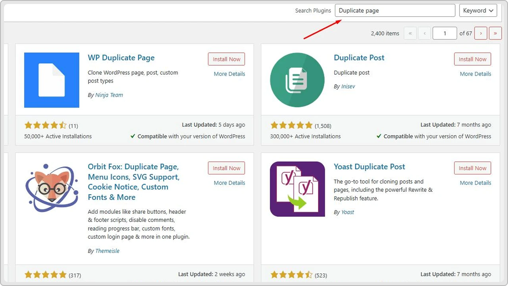This screenshot has width=508, height=286.
Task: Open the Keyword search filter dropdown
Action: pyautogui.click(x=478, y=10)
